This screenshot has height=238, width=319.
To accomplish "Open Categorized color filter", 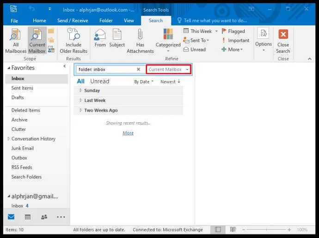I will coord(168,40).
